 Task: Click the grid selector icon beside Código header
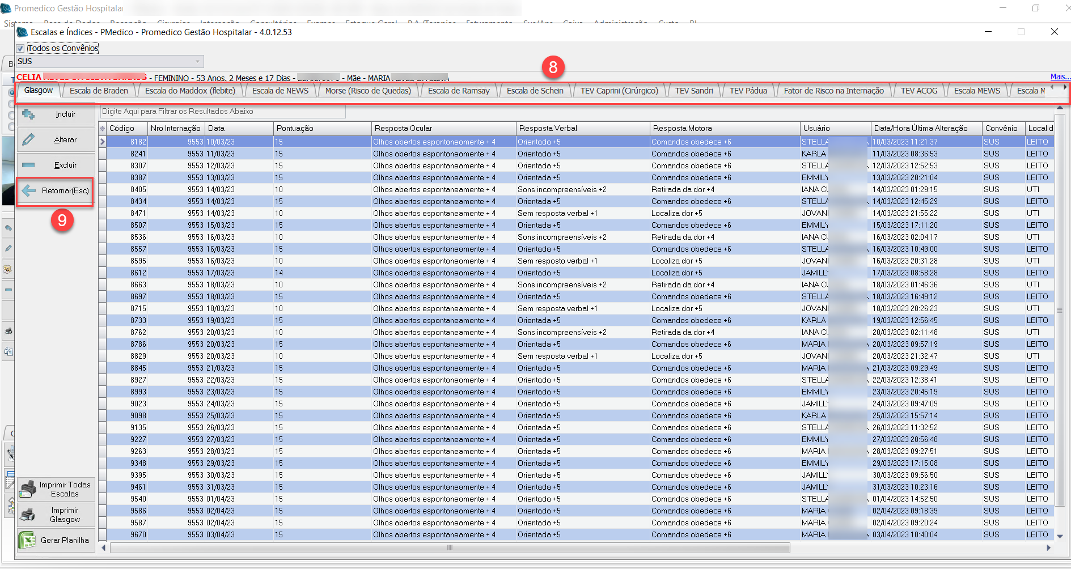coord(103,129)
